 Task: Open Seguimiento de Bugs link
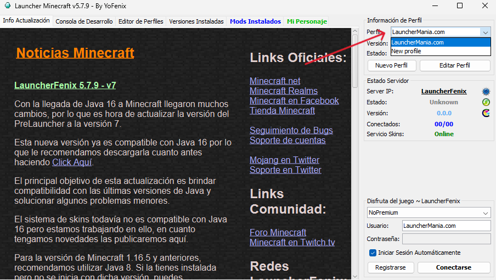291,130
